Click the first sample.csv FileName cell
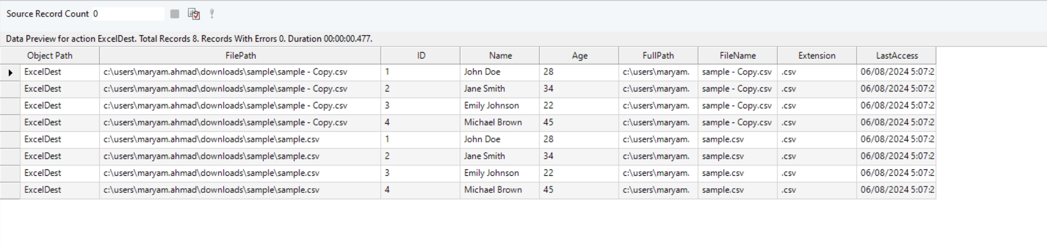Viewport: 1047px width, 245px height. tap(723, 139)
